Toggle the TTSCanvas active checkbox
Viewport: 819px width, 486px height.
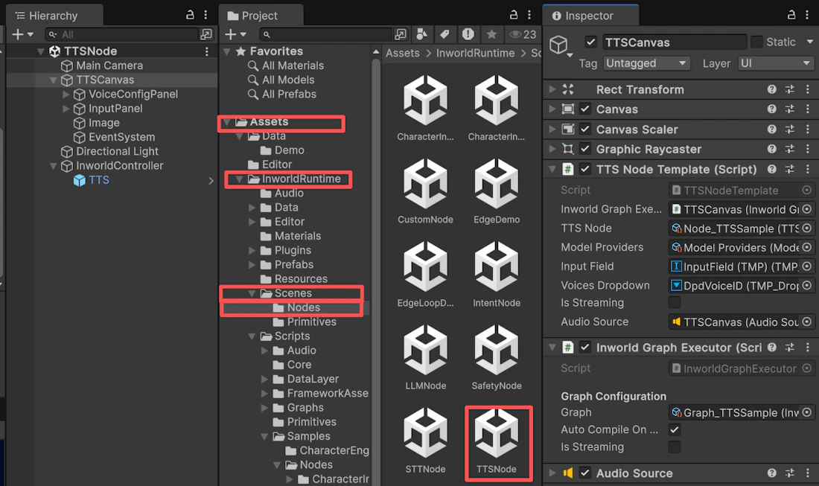coord(590,42)
